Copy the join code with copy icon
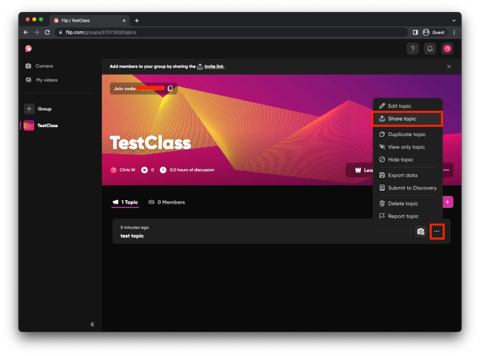 (x=170, y=89)
